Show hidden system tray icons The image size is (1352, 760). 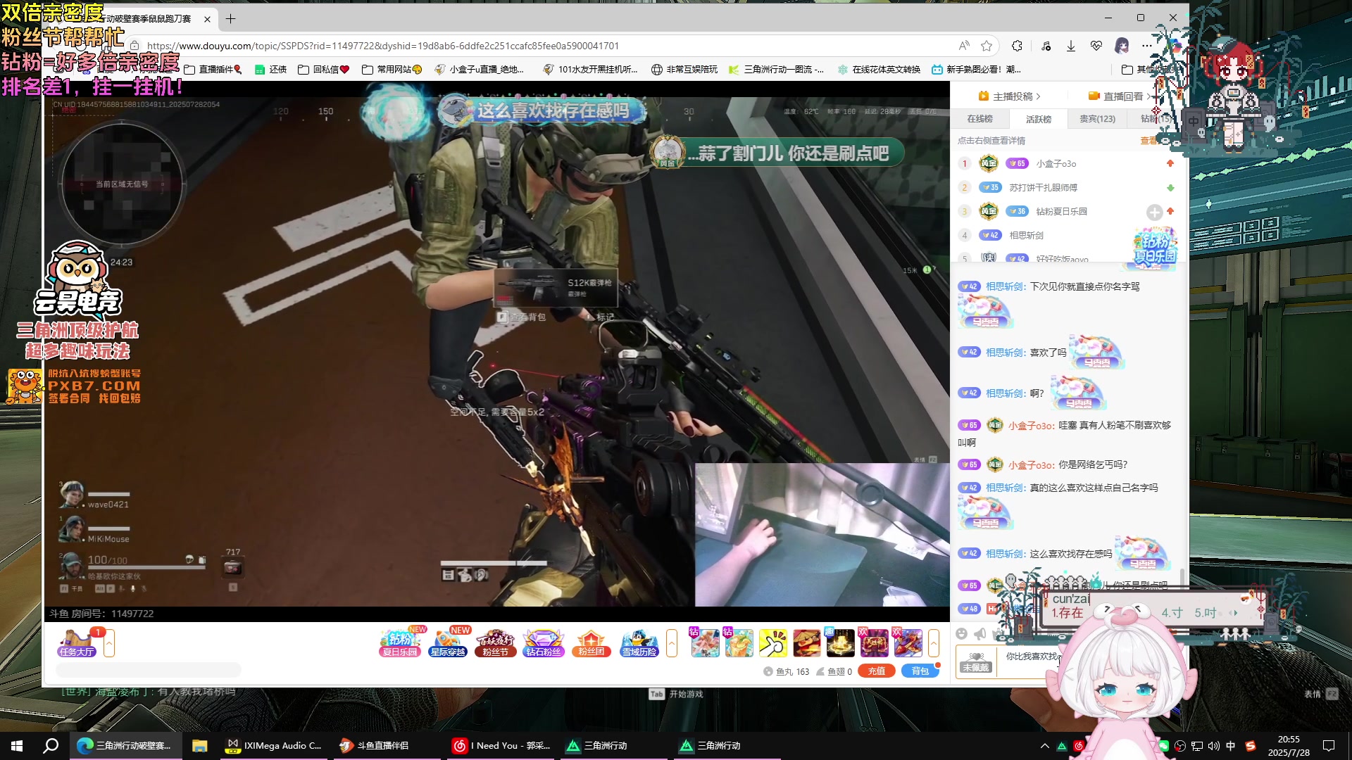click(x=1044, y=746)
